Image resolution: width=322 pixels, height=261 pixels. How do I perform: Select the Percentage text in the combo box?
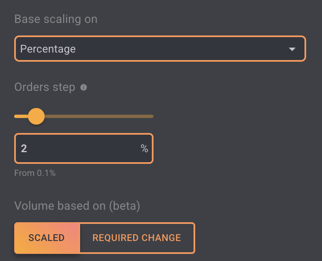tap(48, 49)
